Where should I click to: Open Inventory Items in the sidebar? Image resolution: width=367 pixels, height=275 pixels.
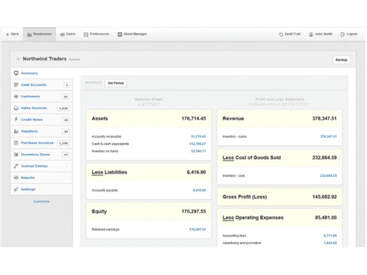(x=35, y=155)
